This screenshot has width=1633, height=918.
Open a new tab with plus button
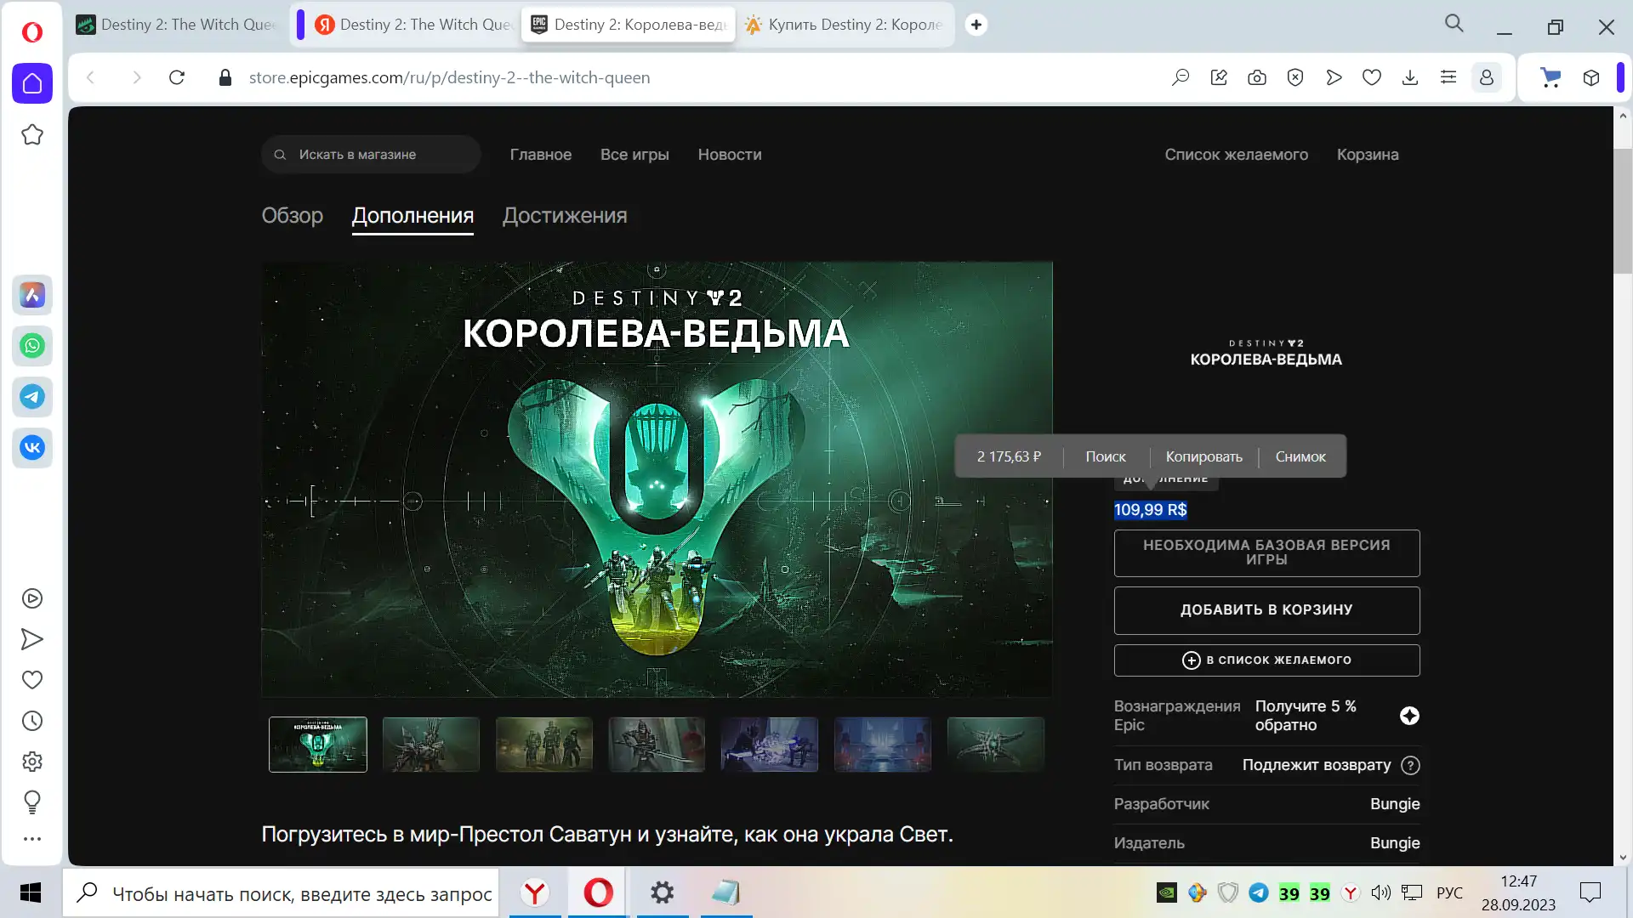(x=976, y=25)
